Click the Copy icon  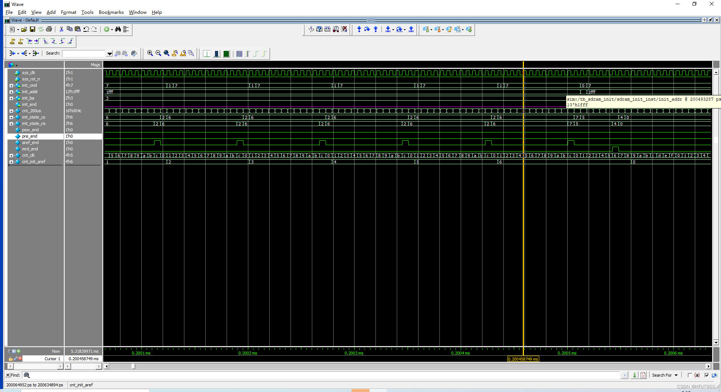click(70, 29)
